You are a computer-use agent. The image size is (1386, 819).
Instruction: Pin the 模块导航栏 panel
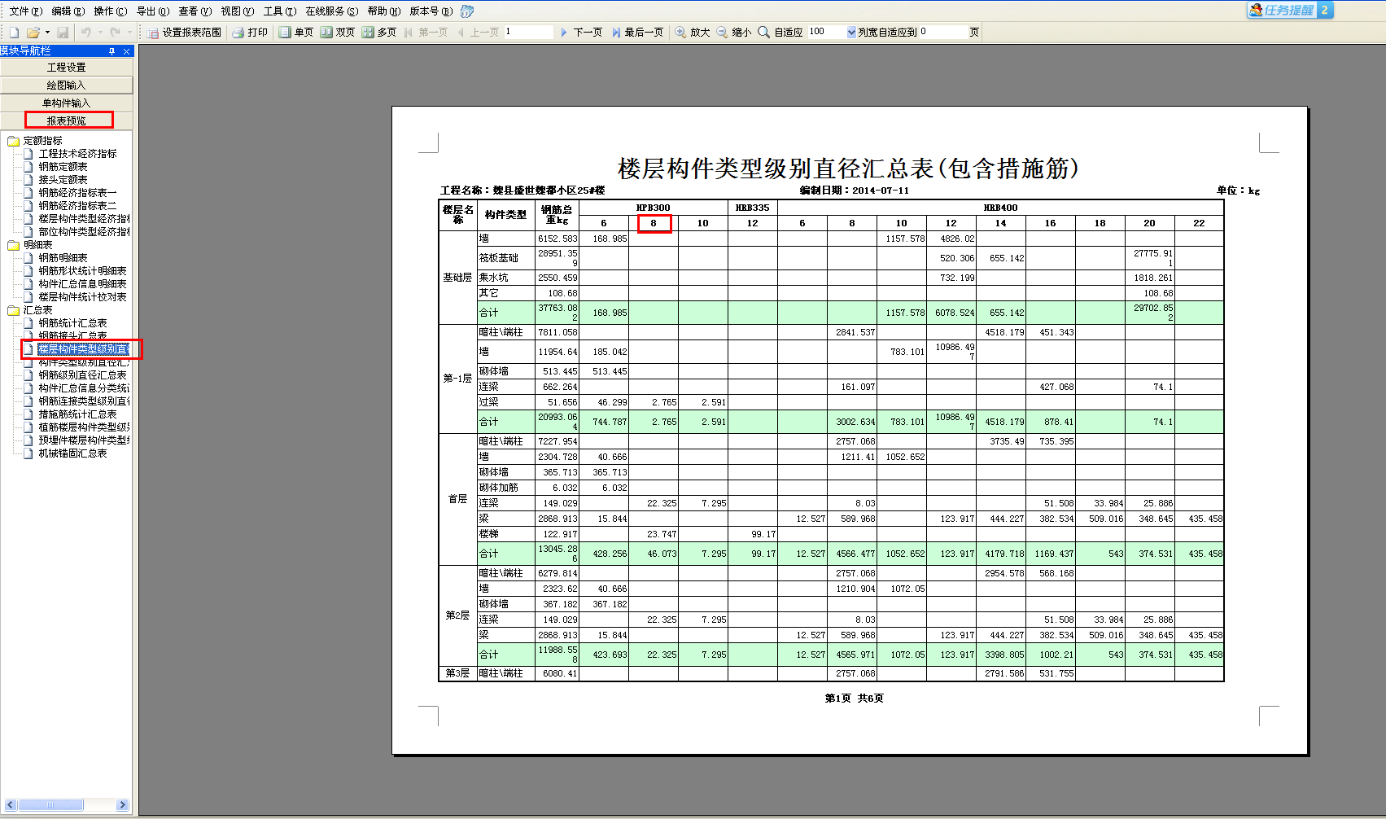(x=112, y=51)
